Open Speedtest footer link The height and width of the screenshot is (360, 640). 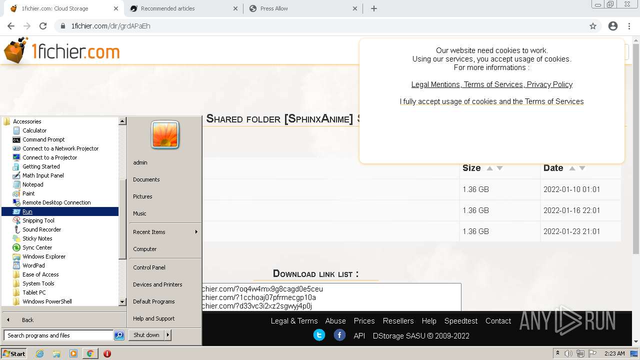[x=461, y=321]
